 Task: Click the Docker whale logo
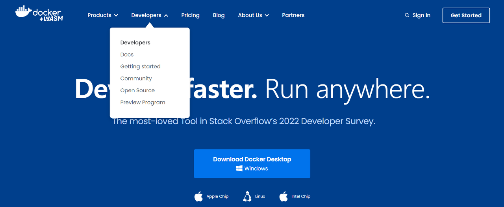click(x=39, y=13)
